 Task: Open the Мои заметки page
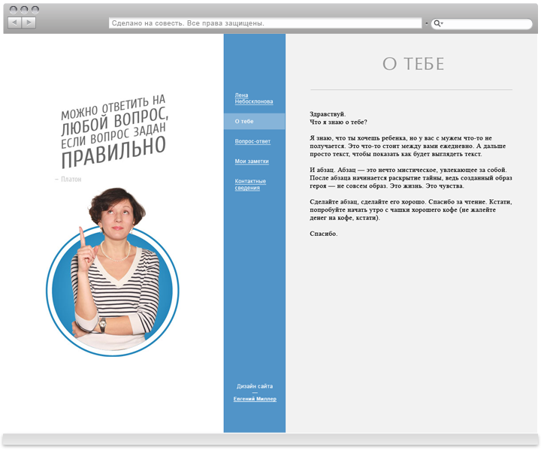[x=251, y=162]
